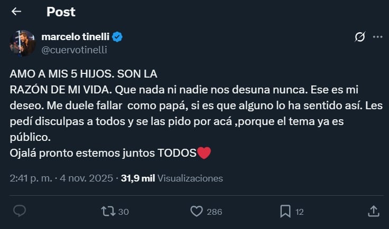Viewport: 389px width, 229px height.
Task: Like the post with the heart icon
Action: (197, 211)
